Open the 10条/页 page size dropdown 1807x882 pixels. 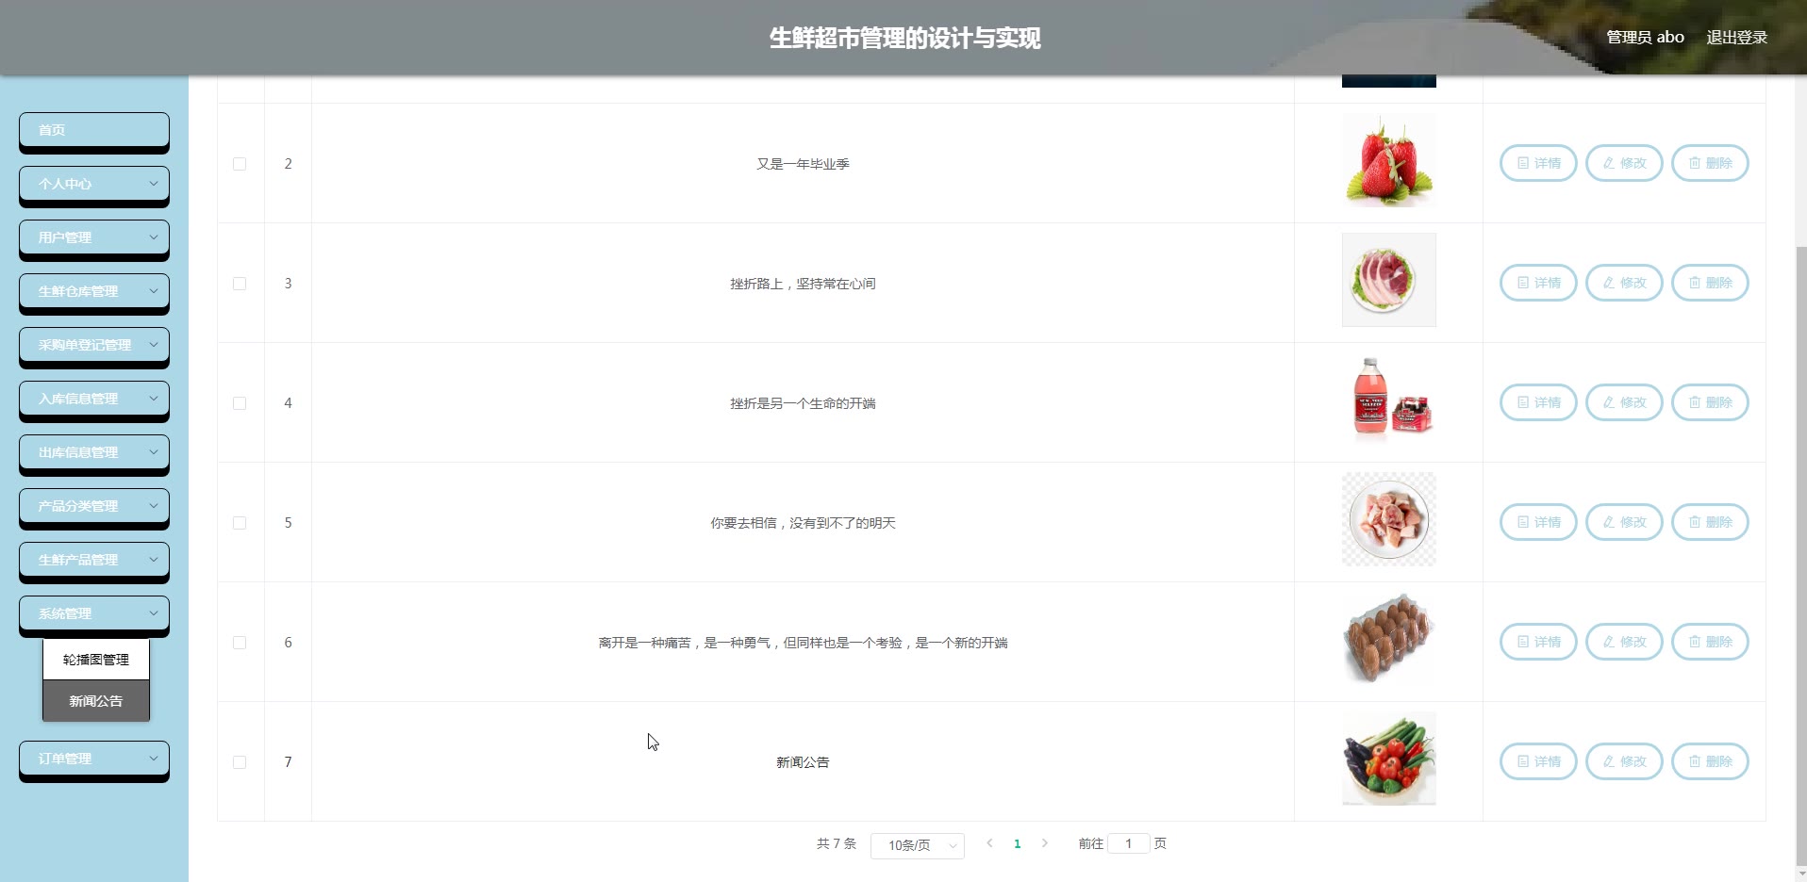[918, 845]
